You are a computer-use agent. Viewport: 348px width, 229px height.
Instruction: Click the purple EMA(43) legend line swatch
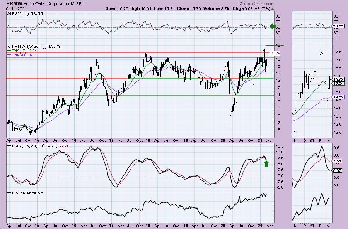[9, 55]
